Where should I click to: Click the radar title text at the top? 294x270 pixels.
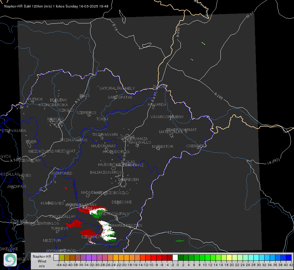(56, 6)
